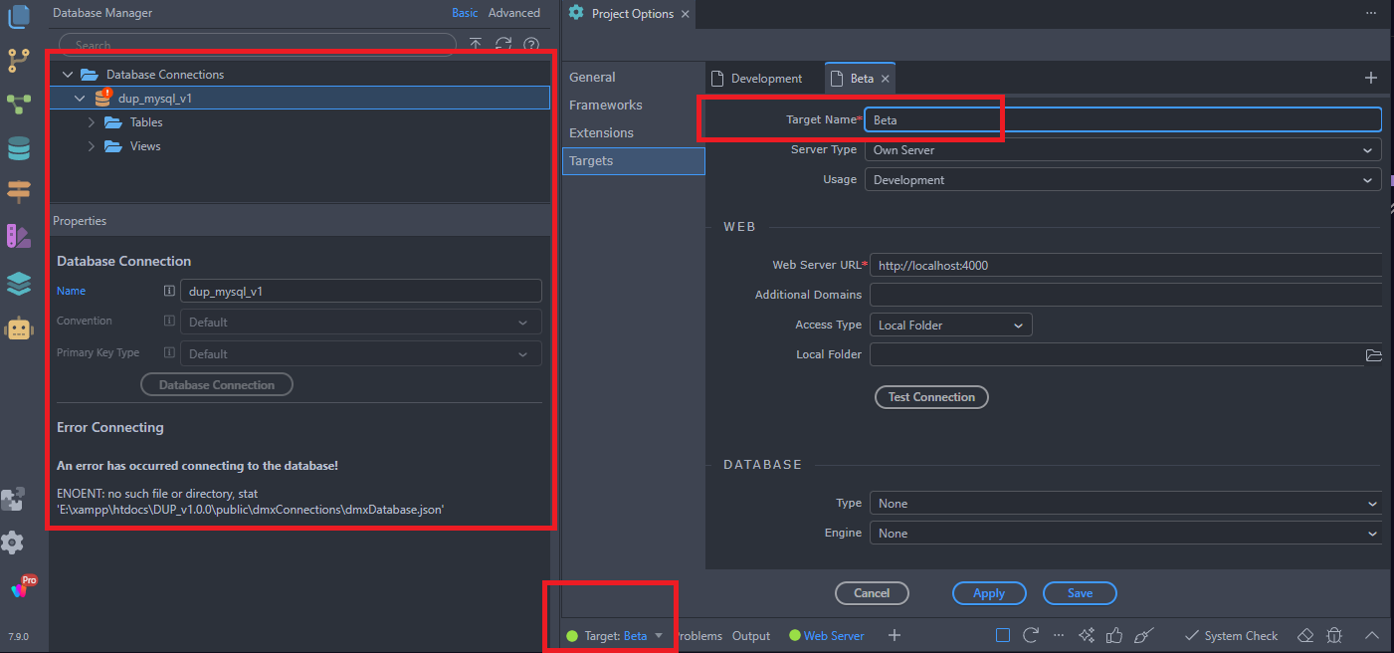Click the Additional Domains field
The height and width of the screenshot is (653, 1394).
[1125, 296]
